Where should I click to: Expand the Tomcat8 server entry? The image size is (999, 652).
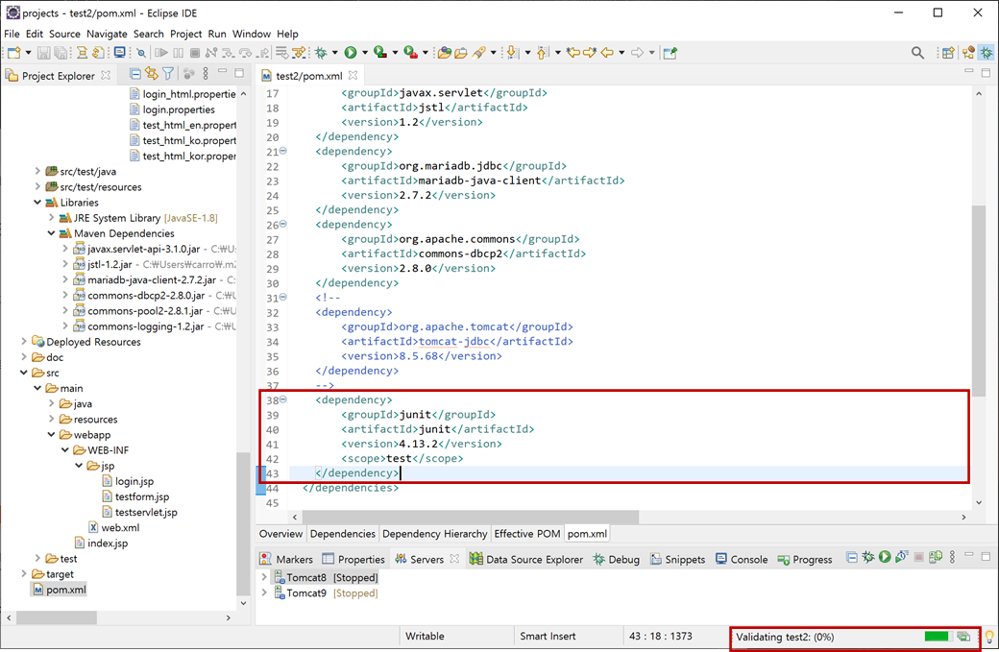point(264,577)
